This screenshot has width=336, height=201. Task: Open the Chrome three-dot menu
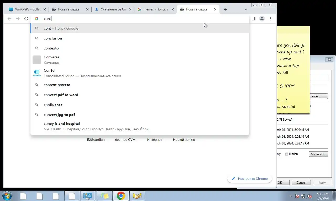[270, 19]
